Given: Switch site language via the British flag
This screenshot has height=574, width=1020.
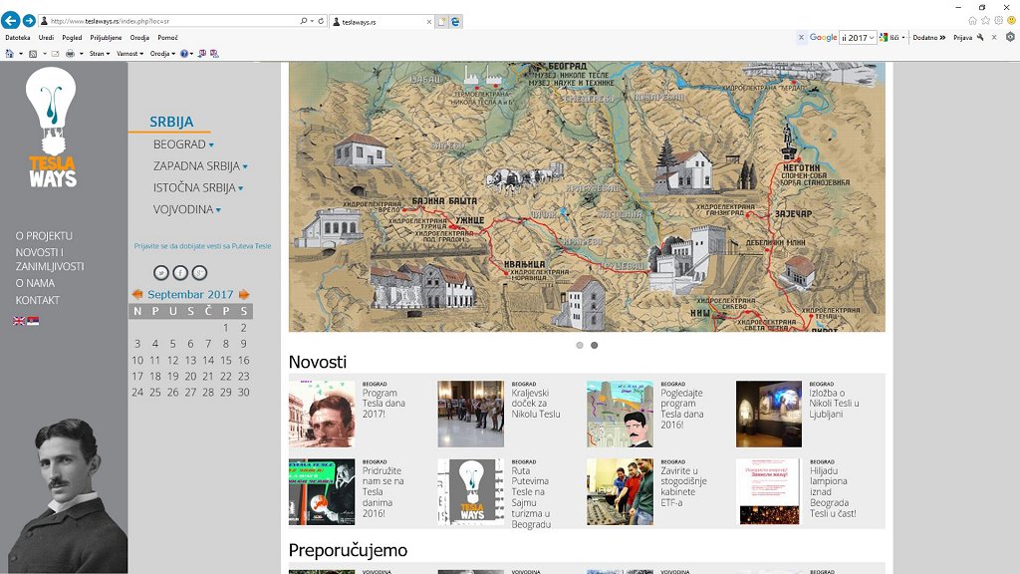Looking at the screenshot, I should pyautogui.click(x=19, y=321).
